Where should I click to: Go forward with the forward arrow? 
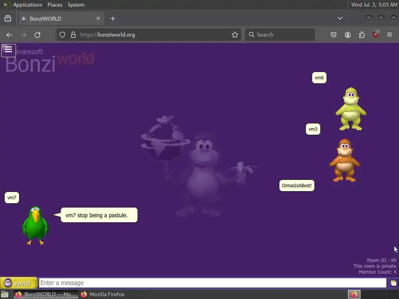pyautogui.click(x=23, y=35)
